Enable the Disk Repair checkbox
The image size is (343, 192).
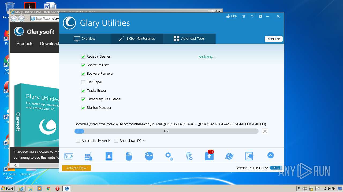coord(83,82)
